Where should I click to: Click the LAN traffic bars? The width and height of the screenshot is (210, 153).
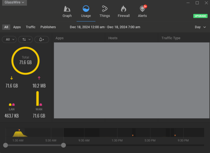(x=12, y=104)
